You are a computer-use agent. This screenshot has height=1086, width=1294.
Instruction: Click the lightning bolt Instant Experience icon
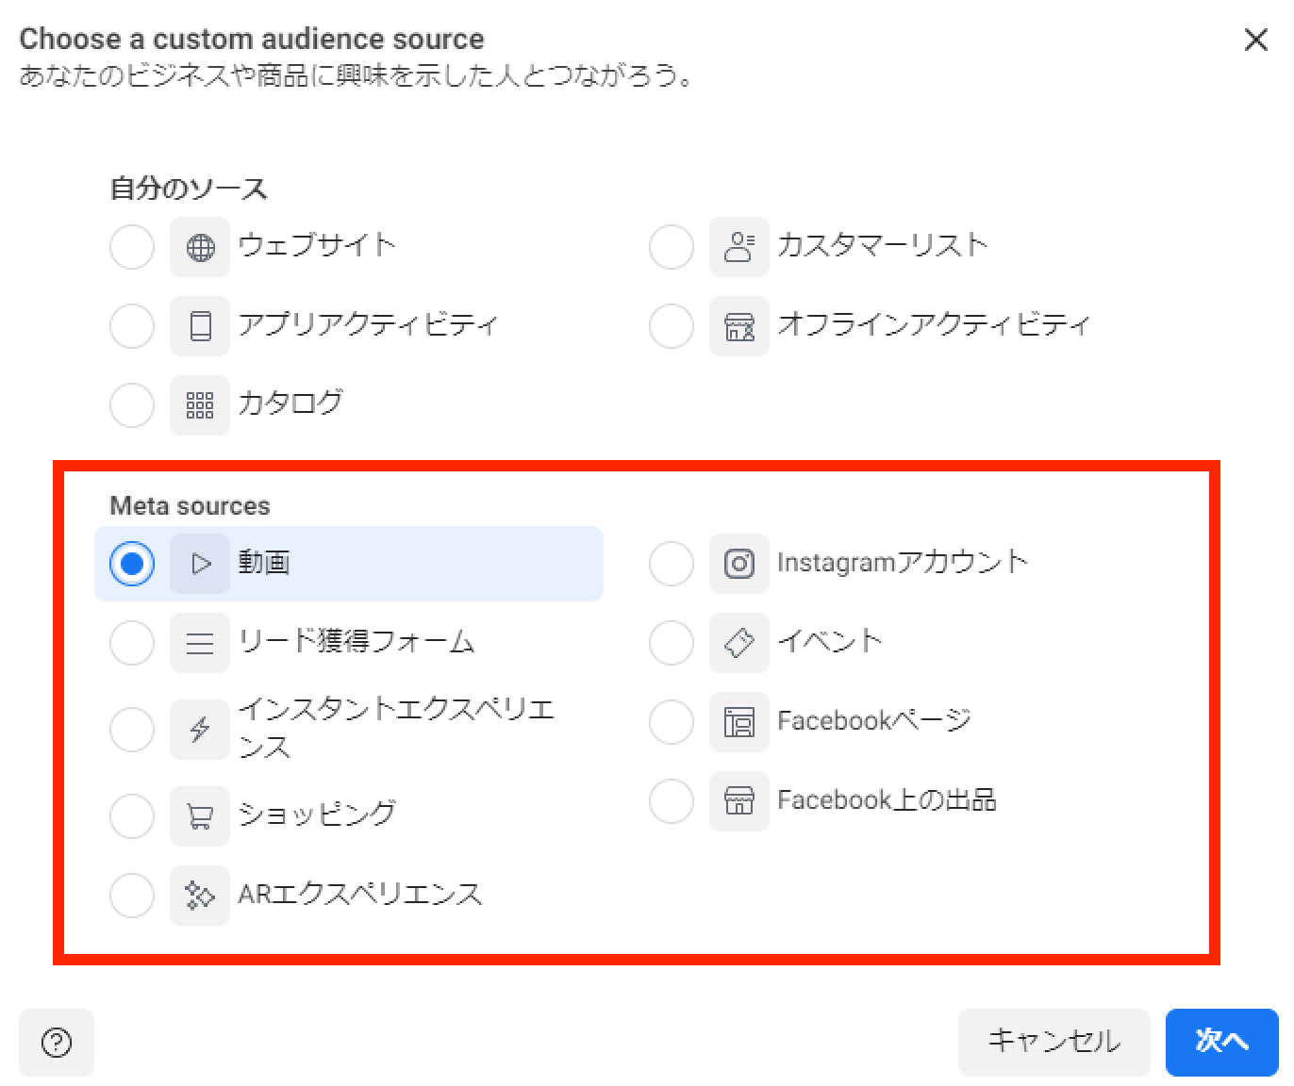pyautogui.click(x=200, y=729)
